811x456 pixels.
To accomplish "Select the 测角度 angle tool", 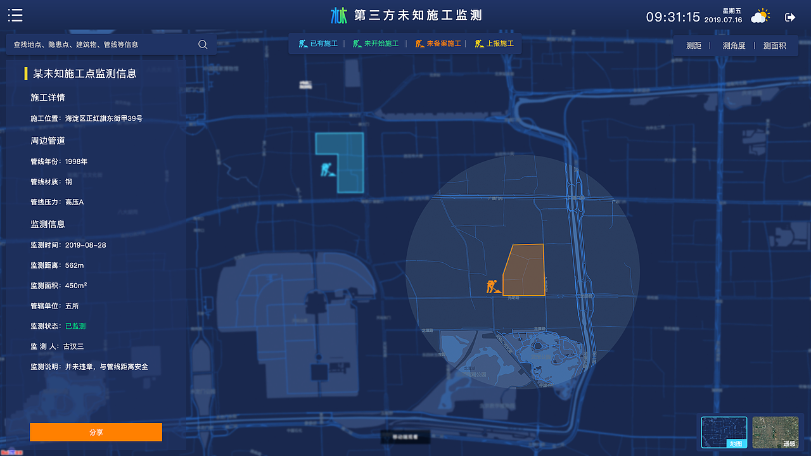I will point(734,46).
